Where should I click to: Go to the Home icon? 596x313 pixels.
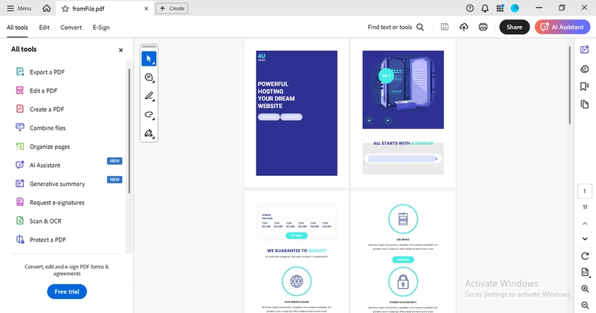click(x=46, y=8)
